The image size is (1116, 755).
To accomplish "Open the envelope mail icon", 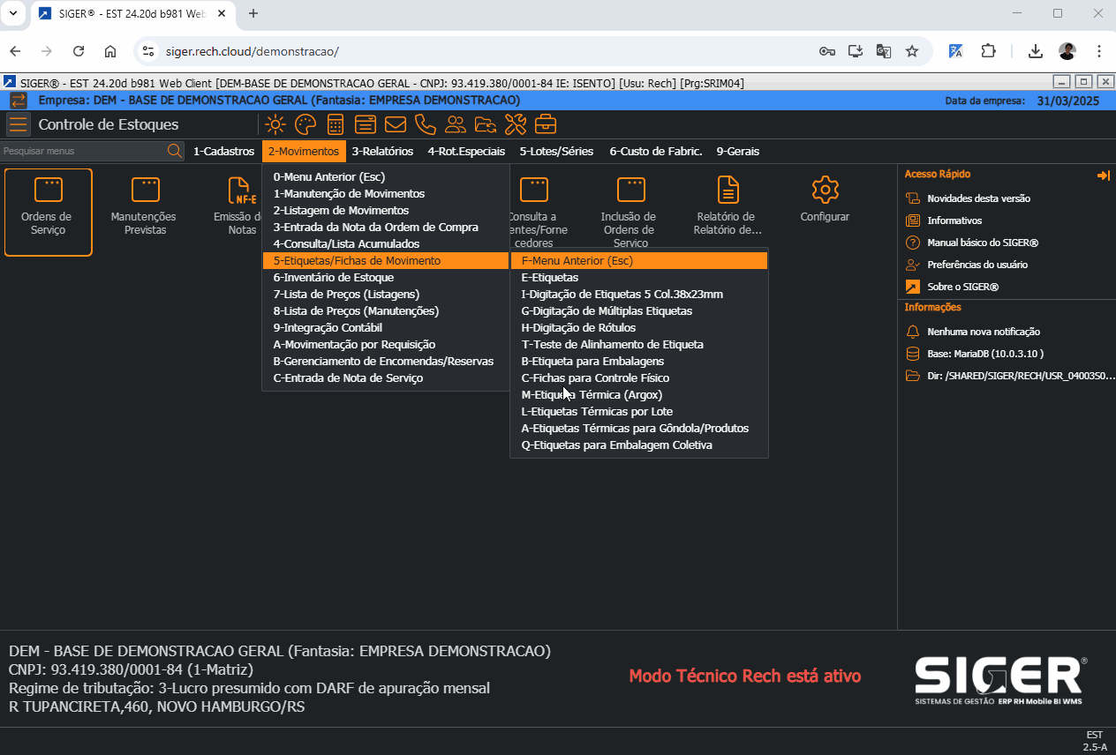I will point(396,124).
